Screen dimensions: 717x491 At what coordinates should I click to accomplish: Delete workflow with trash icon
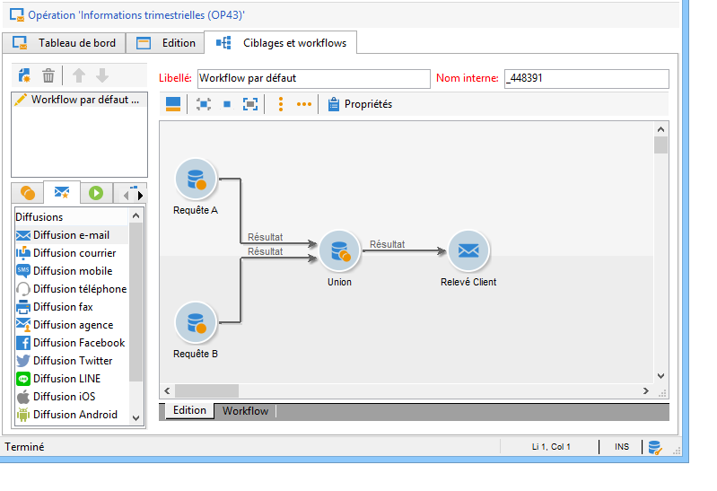coord(48,75)
